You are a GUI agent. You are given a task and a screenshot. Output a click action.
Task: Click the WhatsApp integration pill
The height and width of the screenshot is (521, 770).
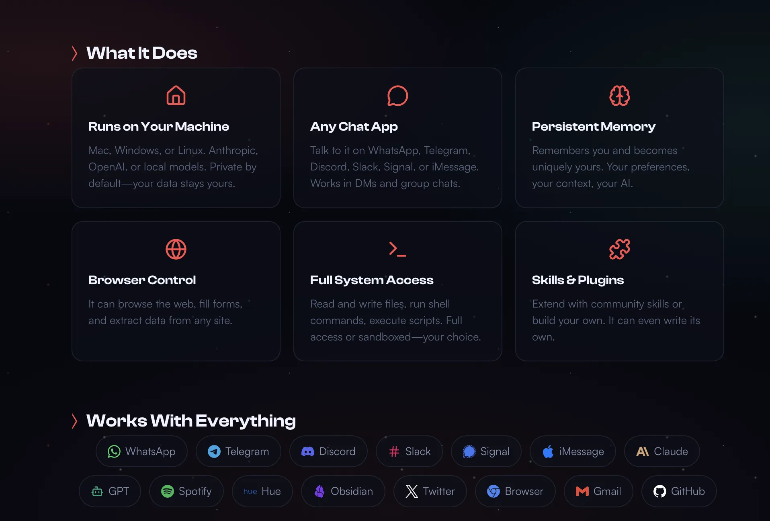(x=141, y=451)
